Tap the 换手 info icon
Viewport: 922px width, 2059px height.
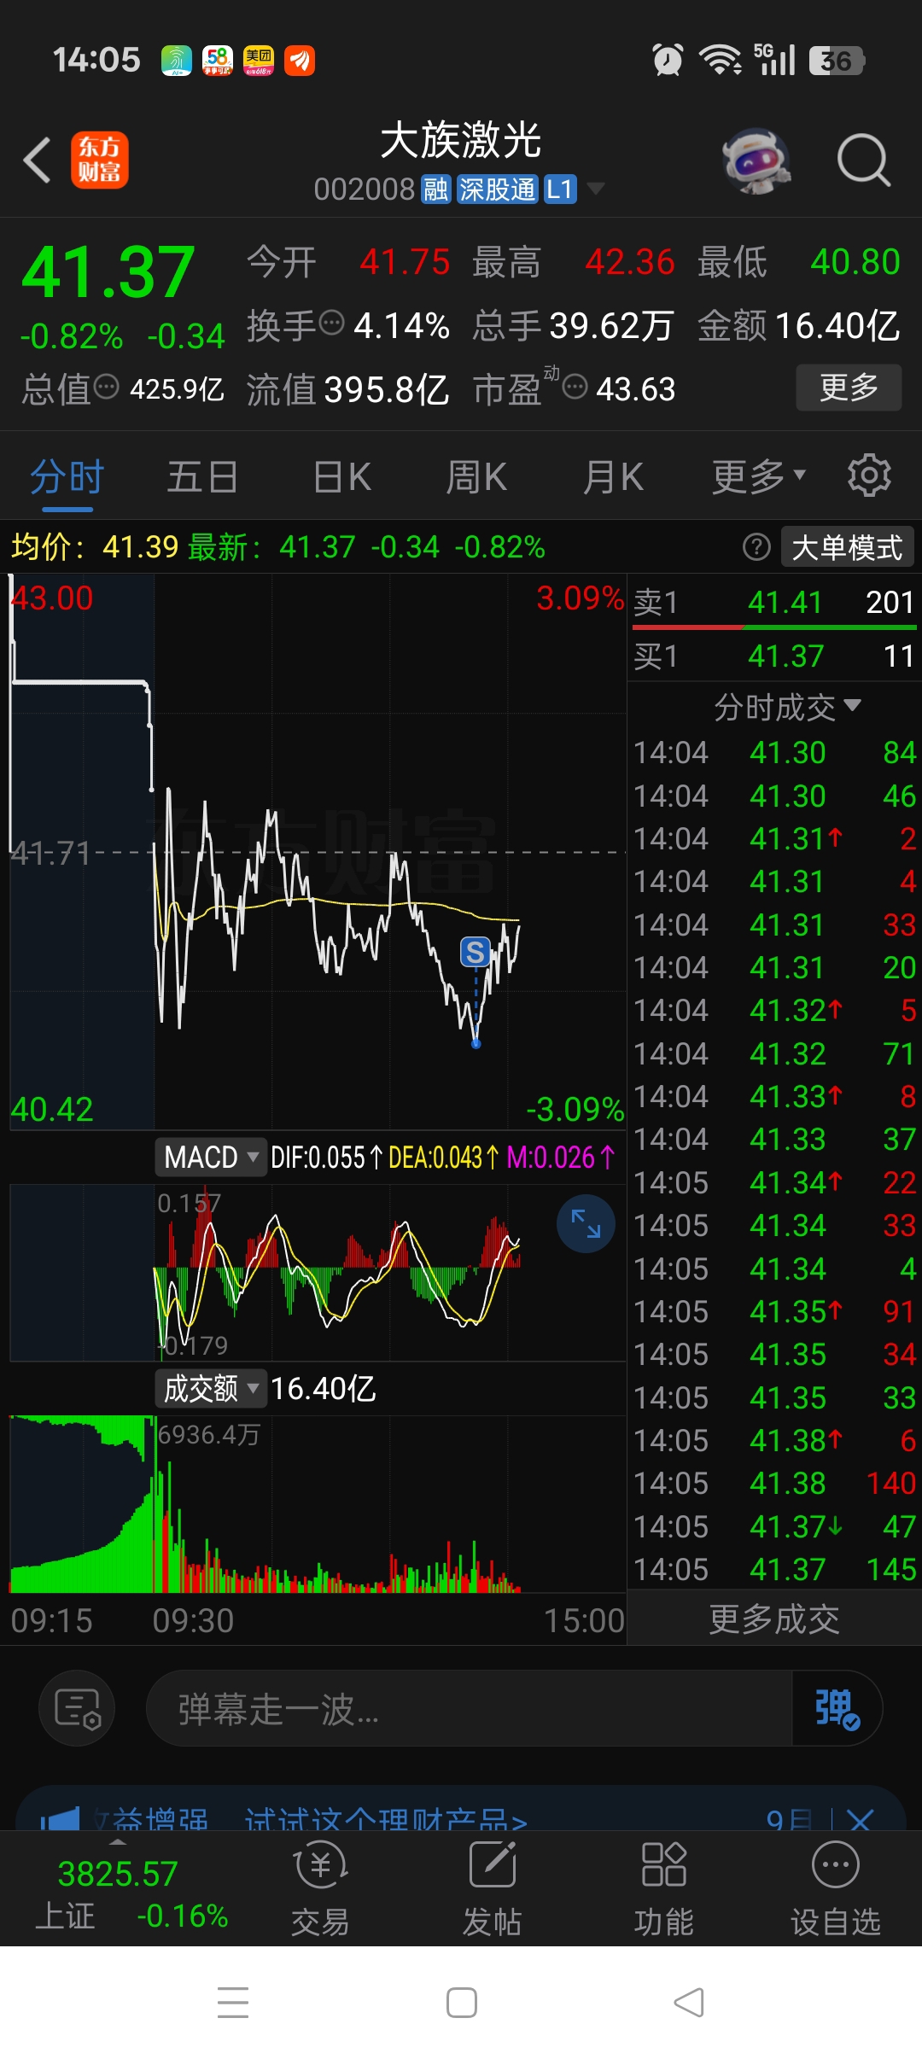(x=331, y=323)
